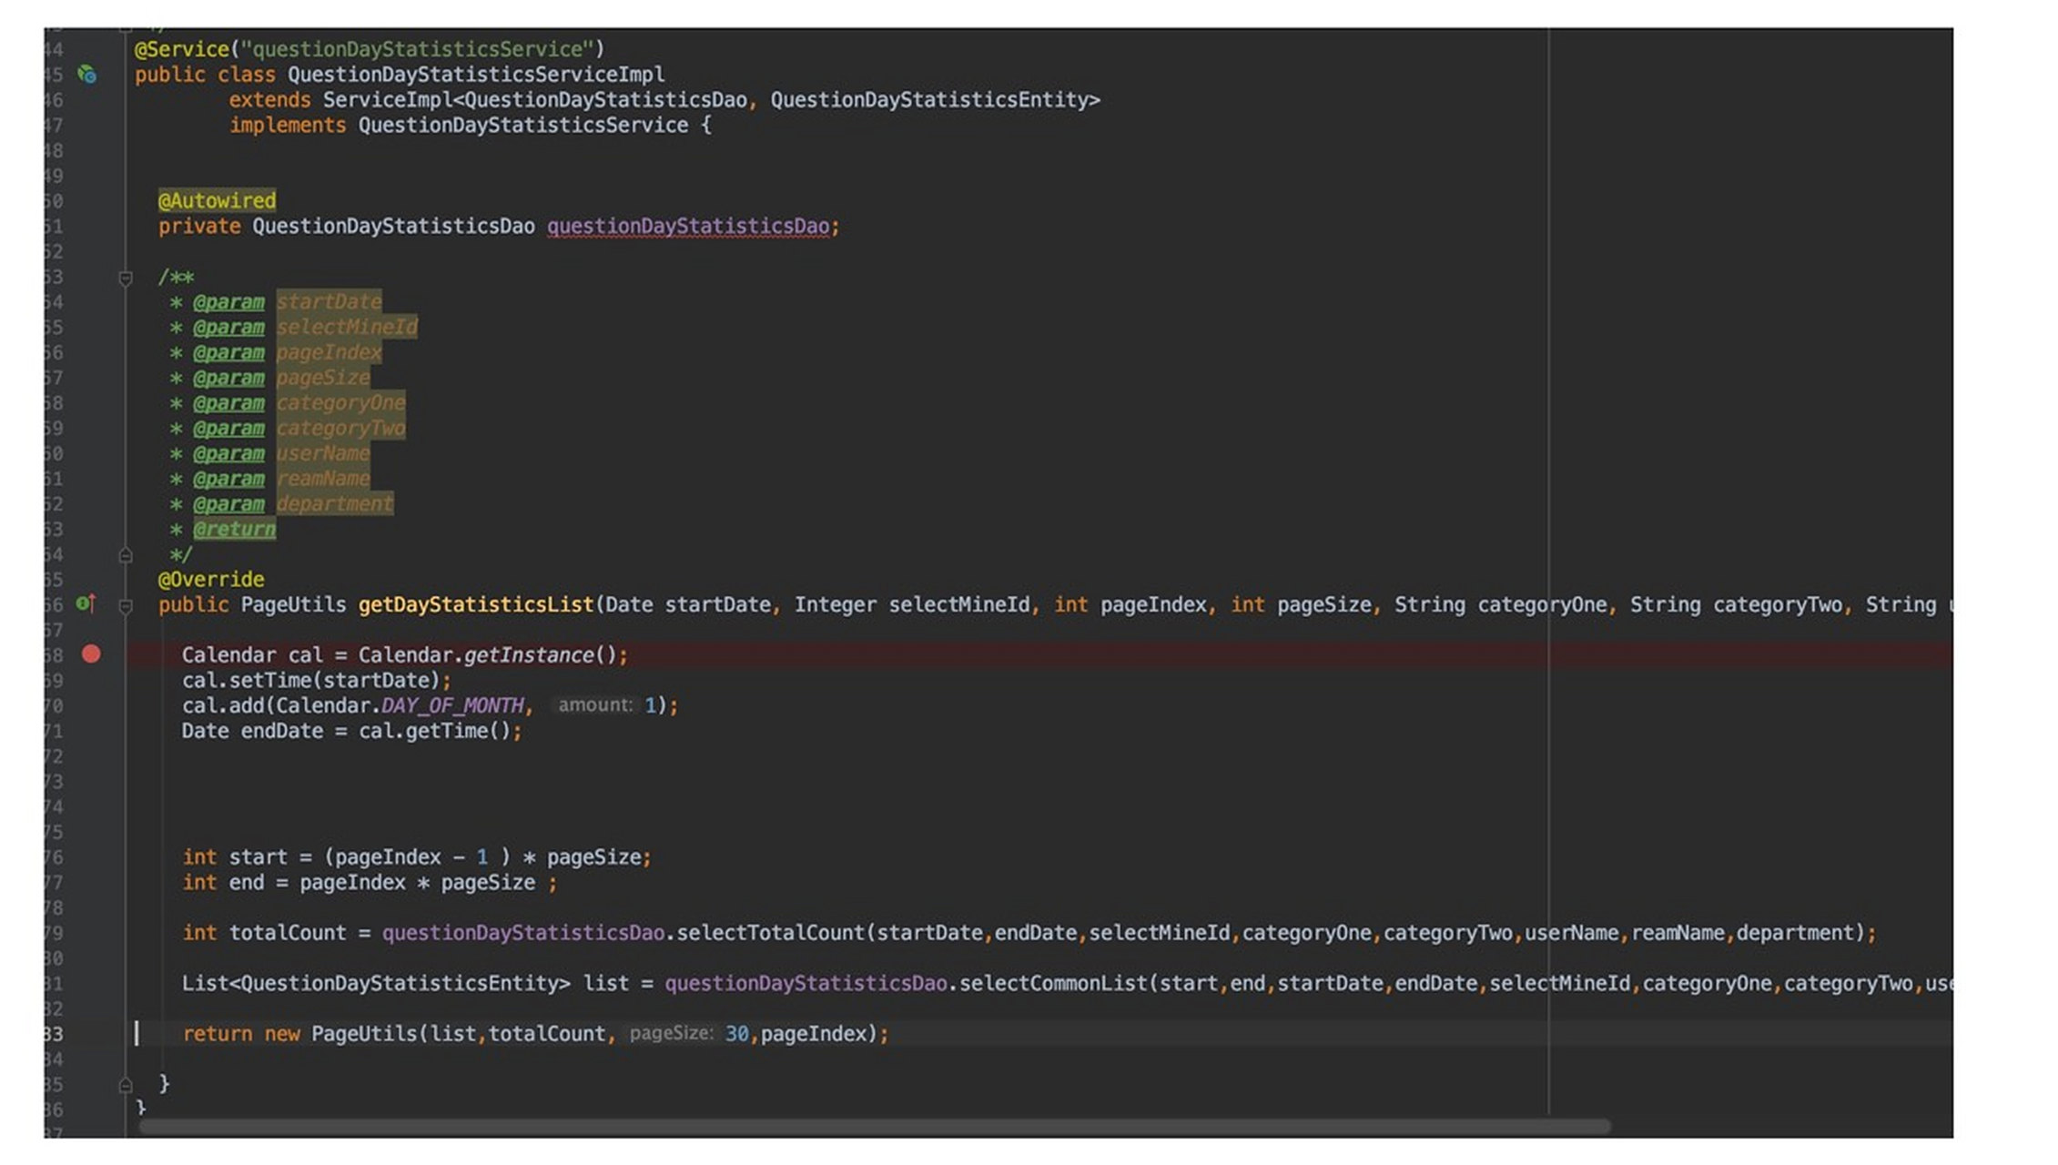Click the @return Javadoc tag
This screenshot has width=2058, height=1165.
(x=234, y=529)
